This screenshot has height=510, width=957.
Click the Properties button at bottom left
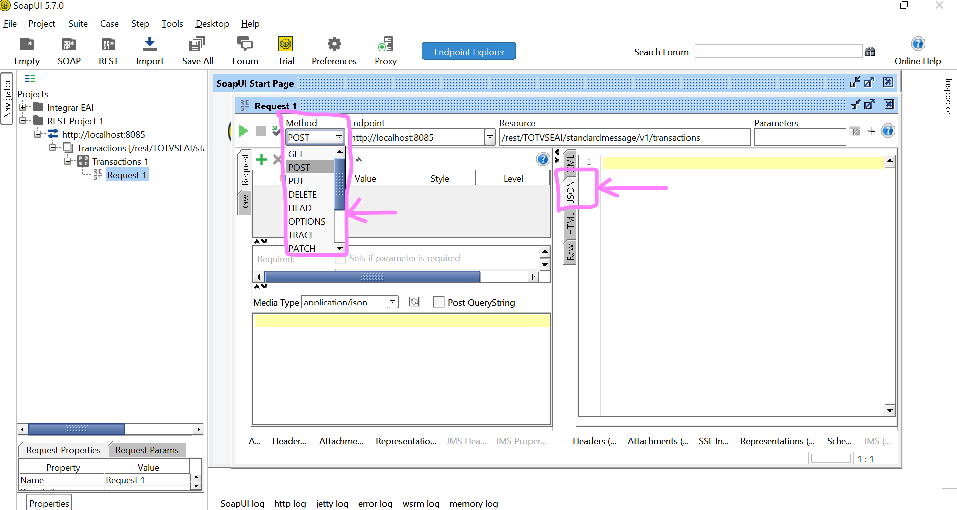click(49, 503)
